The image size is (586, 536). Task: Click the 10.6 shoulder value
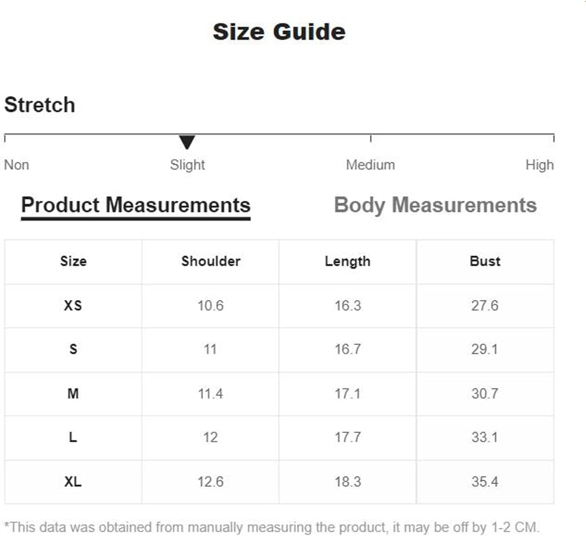pyautogui.click(x=210, y=305)
